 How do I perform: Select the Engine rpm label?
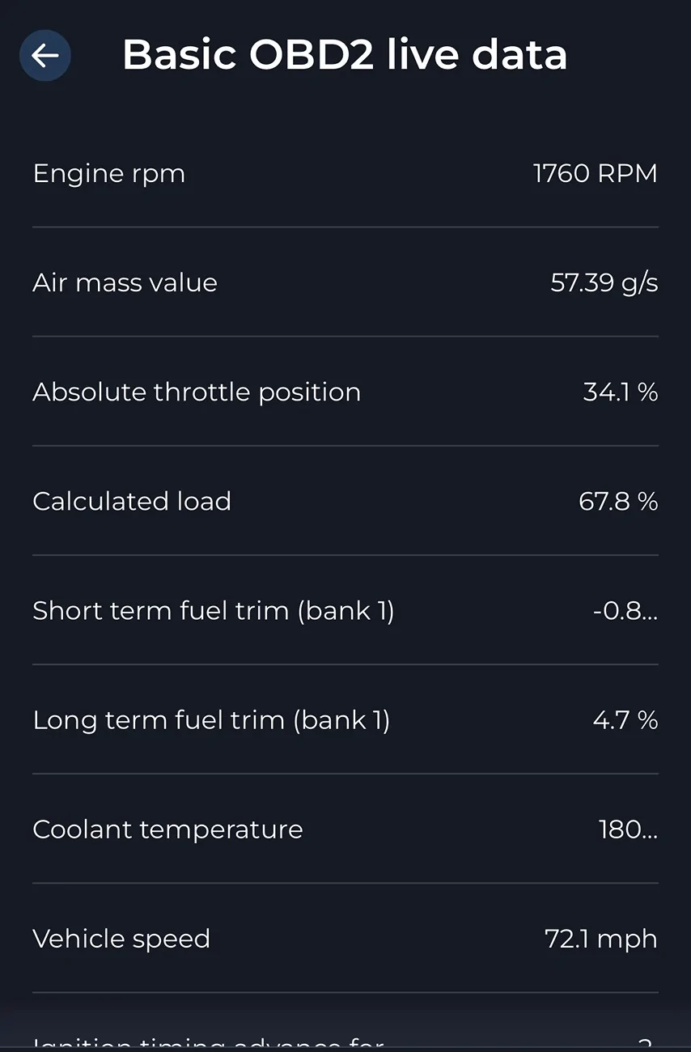click(x=109, y=174)
